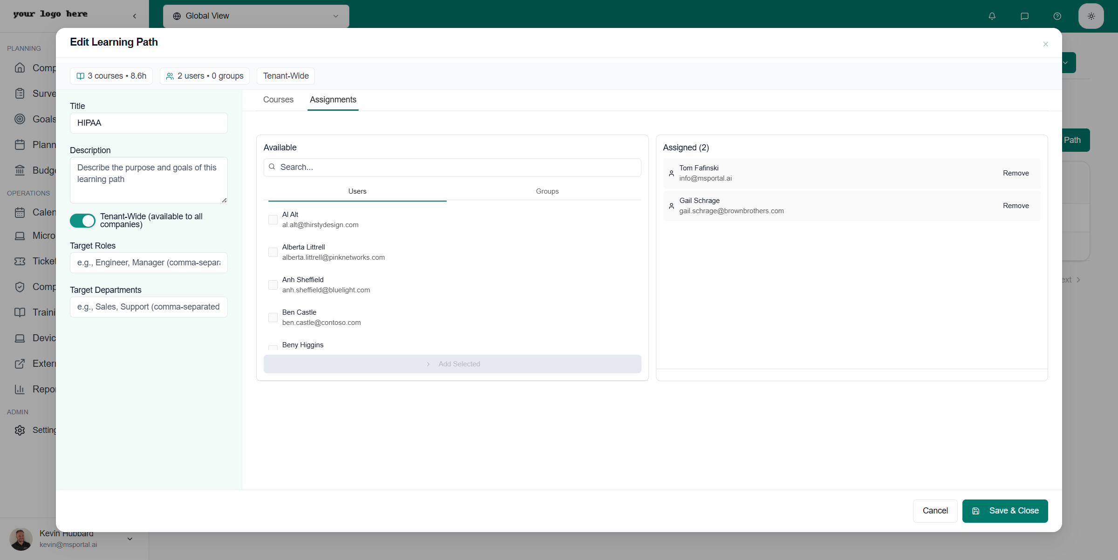The width and height of the screenshot is (1118, 560).
Task: Select Ben Castle's checkbox
Action: [273, 317]
